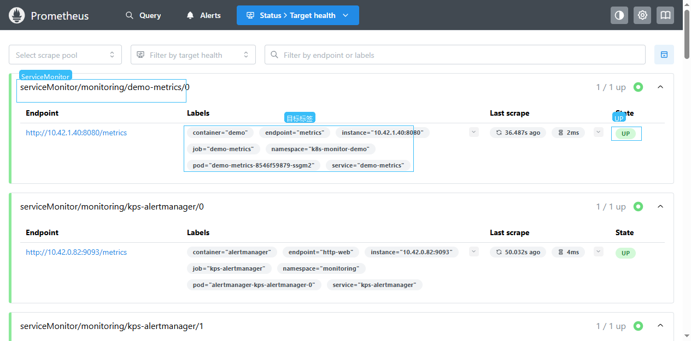Viewport: 691px width, 341px height.
Task: Open the Select scrape pool dropdown
Action: (x=66, y=55)
